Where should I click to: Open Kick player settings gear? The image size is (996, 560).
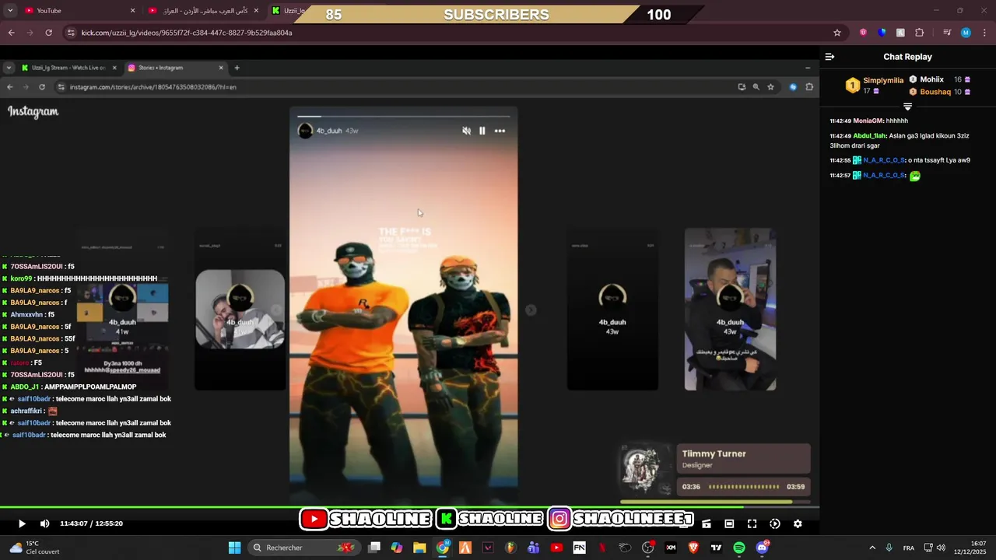coord(798,523)
